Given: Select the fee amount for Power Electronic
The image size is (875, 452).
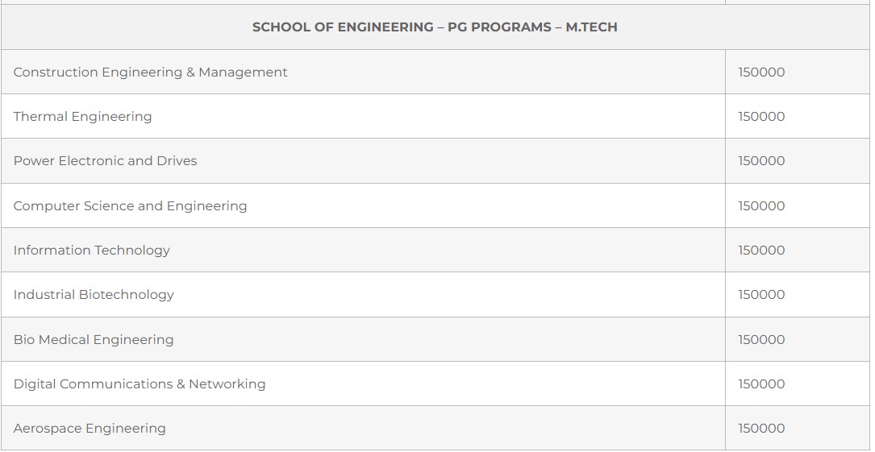Looking at the screenshot, I should point(761,161).
